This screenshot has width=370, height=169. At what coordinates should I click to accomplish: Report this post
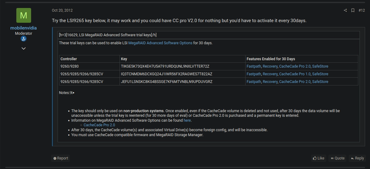[x=61, y=158]
